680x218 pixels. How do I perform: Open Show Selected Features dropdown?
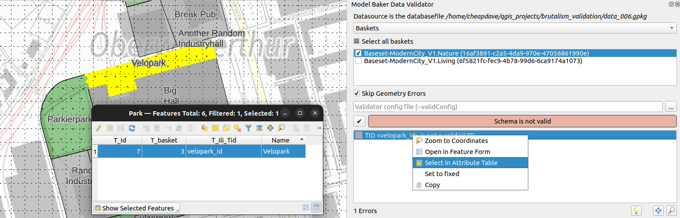pyautogui.click(x=137, y=208)
